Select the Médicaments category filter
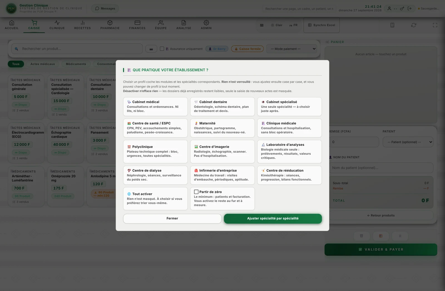 click(76, 64)
